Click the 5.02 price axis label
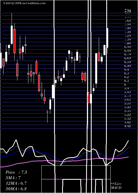 point(128,122)
